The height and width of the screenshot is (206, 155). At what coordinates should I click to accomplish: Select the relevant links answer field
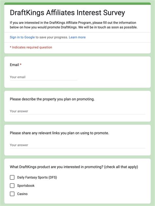(77, 145)
